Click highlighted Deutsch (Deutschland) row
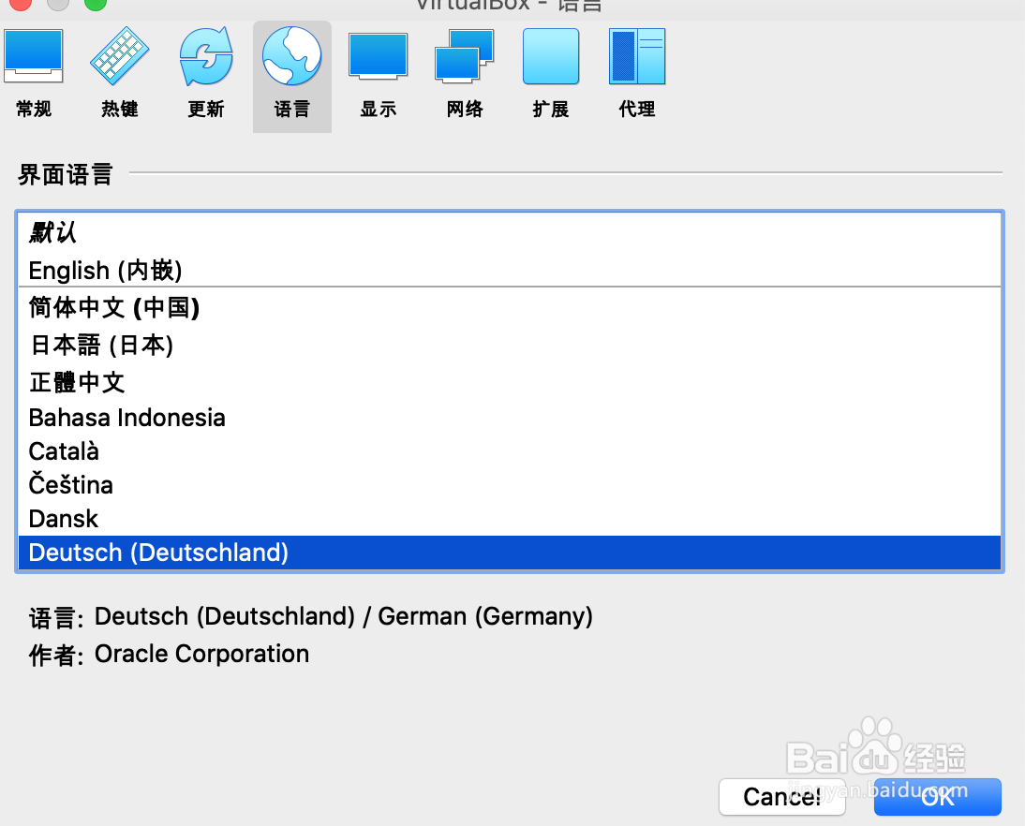This screenshot has width=1025, height=826. click(x=510, y=553)
